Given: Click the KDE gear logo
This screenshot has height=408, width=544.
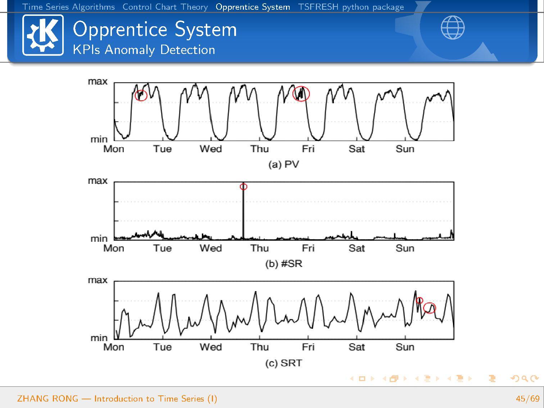Looking at the screenshot, I should coord(43,35).
